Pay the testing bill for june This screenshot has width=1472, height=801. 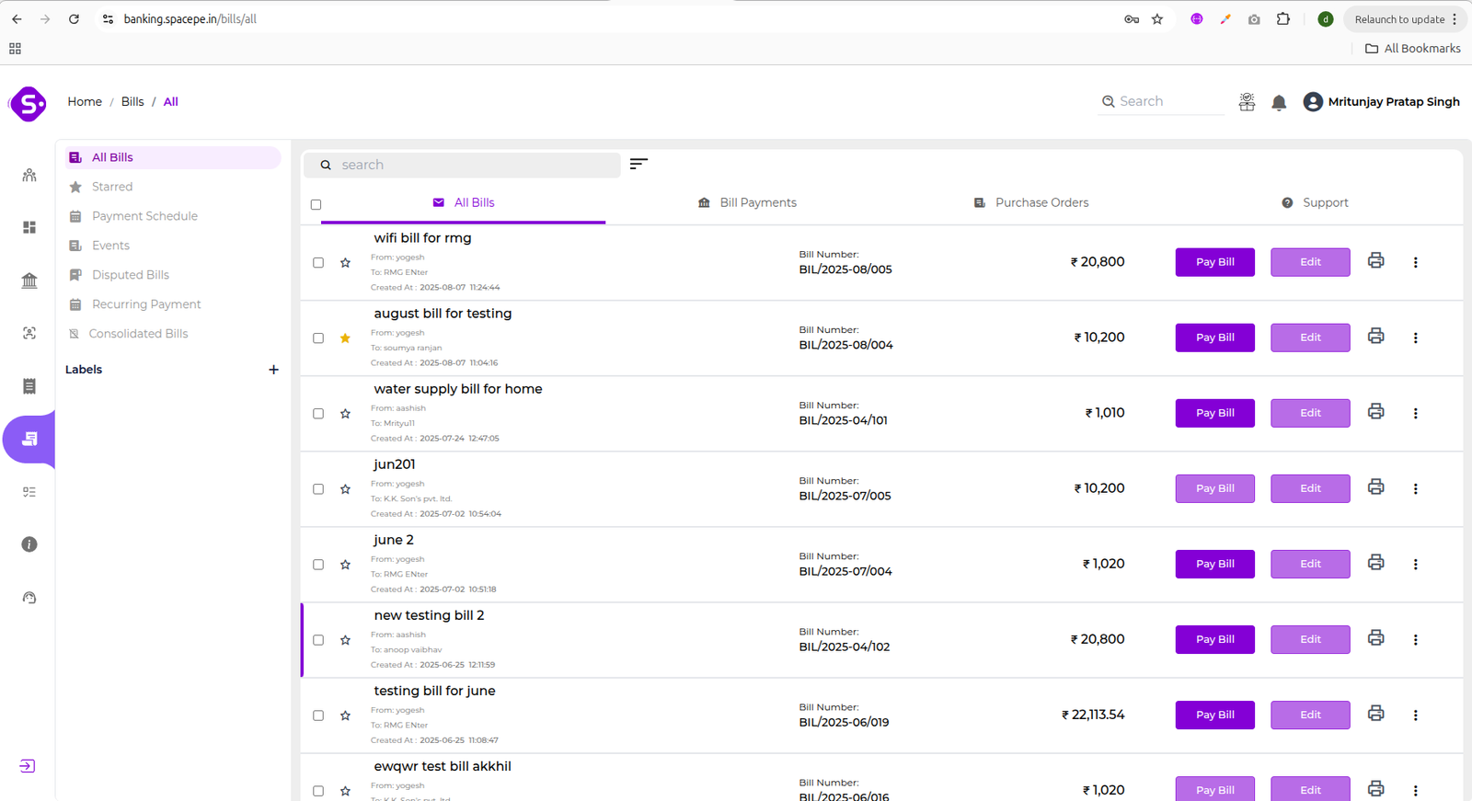(x=1214, y=715)
